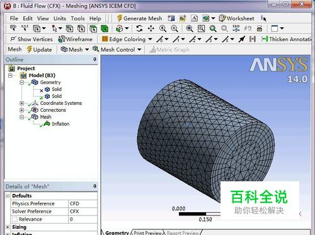Click the green Previous View magnifier
The image size is (315, 235).
click(x=213, y=28)
